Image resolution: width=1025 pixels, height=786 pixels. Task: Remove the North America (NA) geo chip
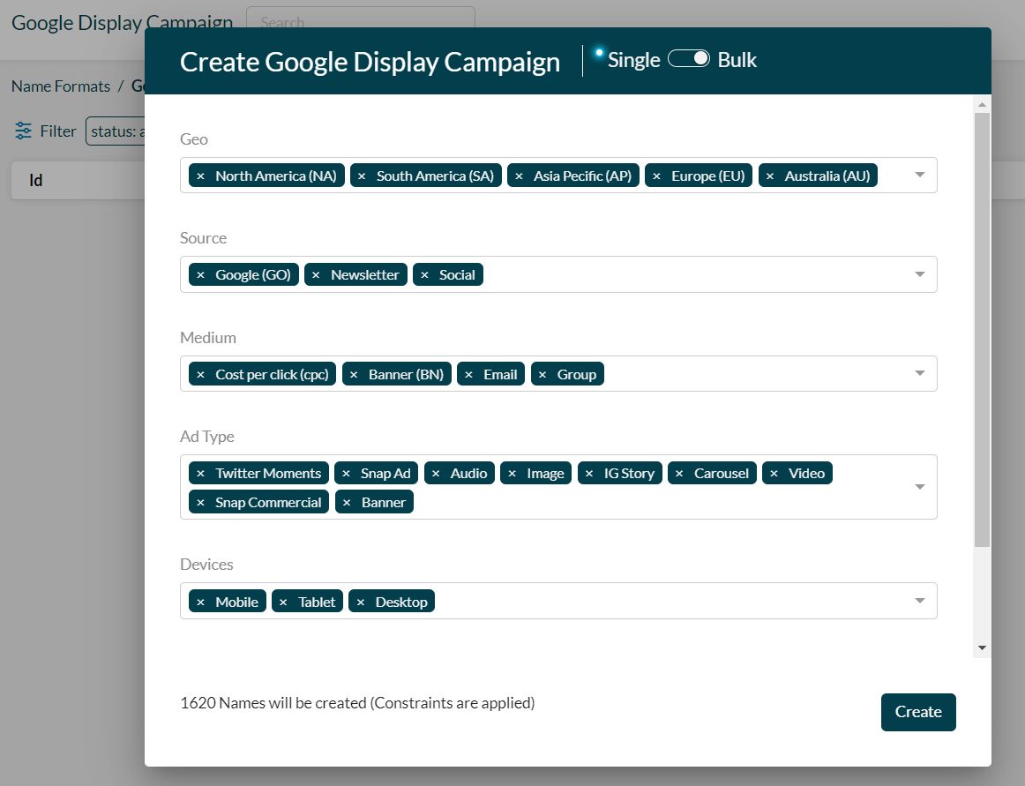tap(199, 176)
